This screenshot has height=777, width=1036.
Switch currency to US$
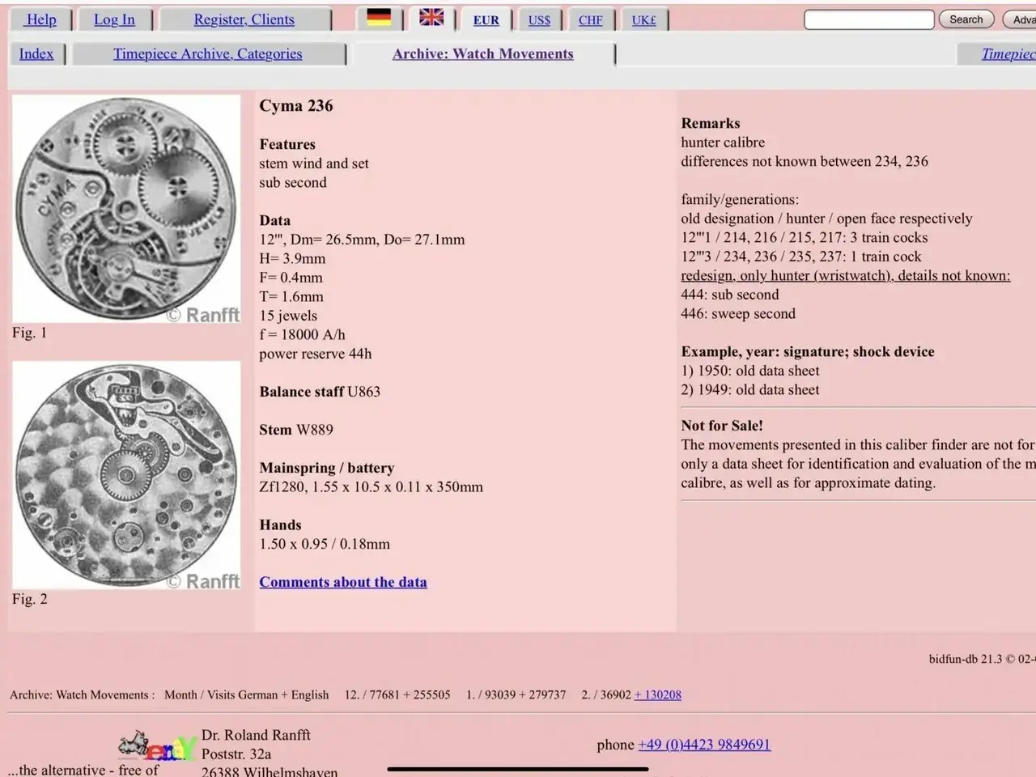(x=539, y=20)
